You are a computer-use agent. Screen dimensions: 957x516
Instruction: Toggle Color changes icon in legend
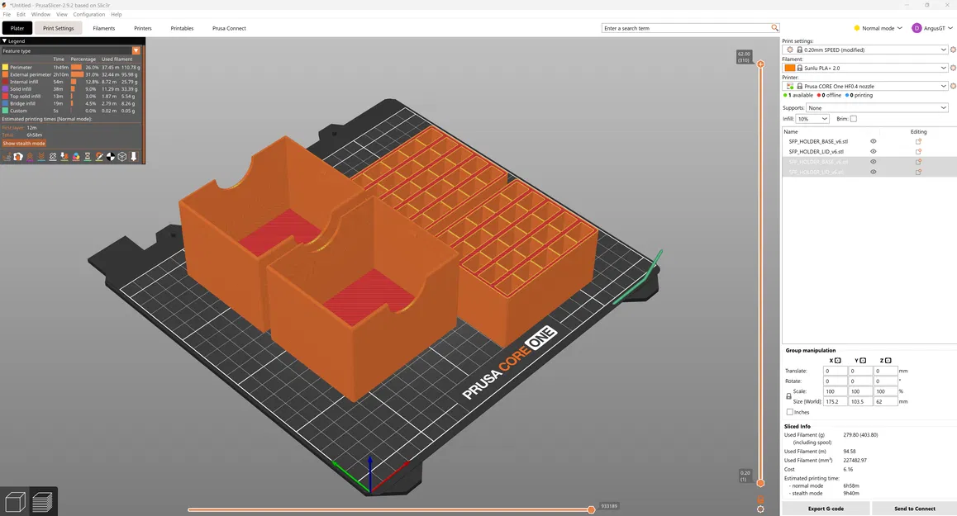[76, 157]
